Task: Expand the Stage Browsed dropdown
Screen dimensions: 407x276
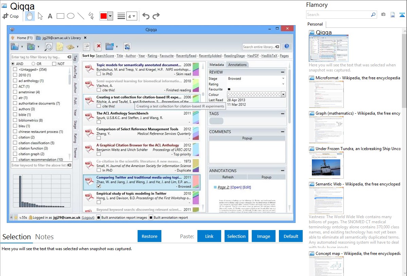Action: tap(283, 78)
